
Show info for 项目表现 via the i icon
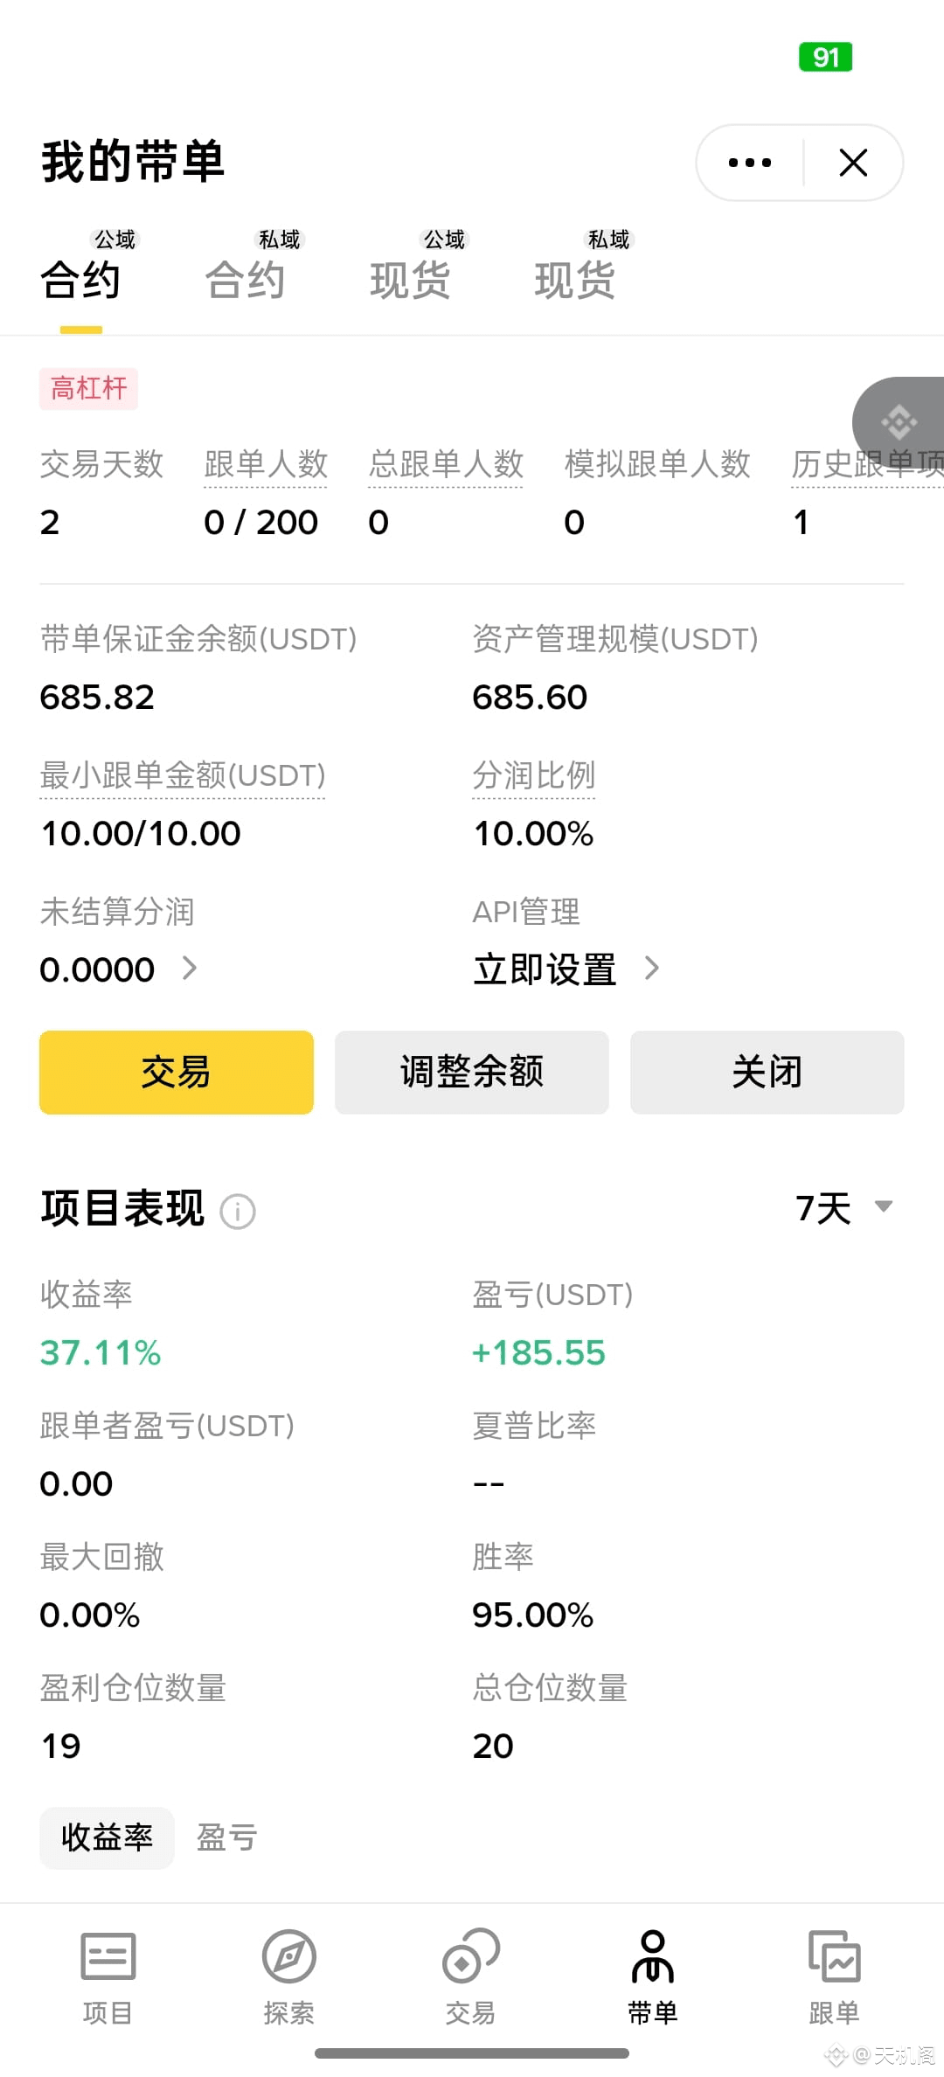[x=238, y=1212]
